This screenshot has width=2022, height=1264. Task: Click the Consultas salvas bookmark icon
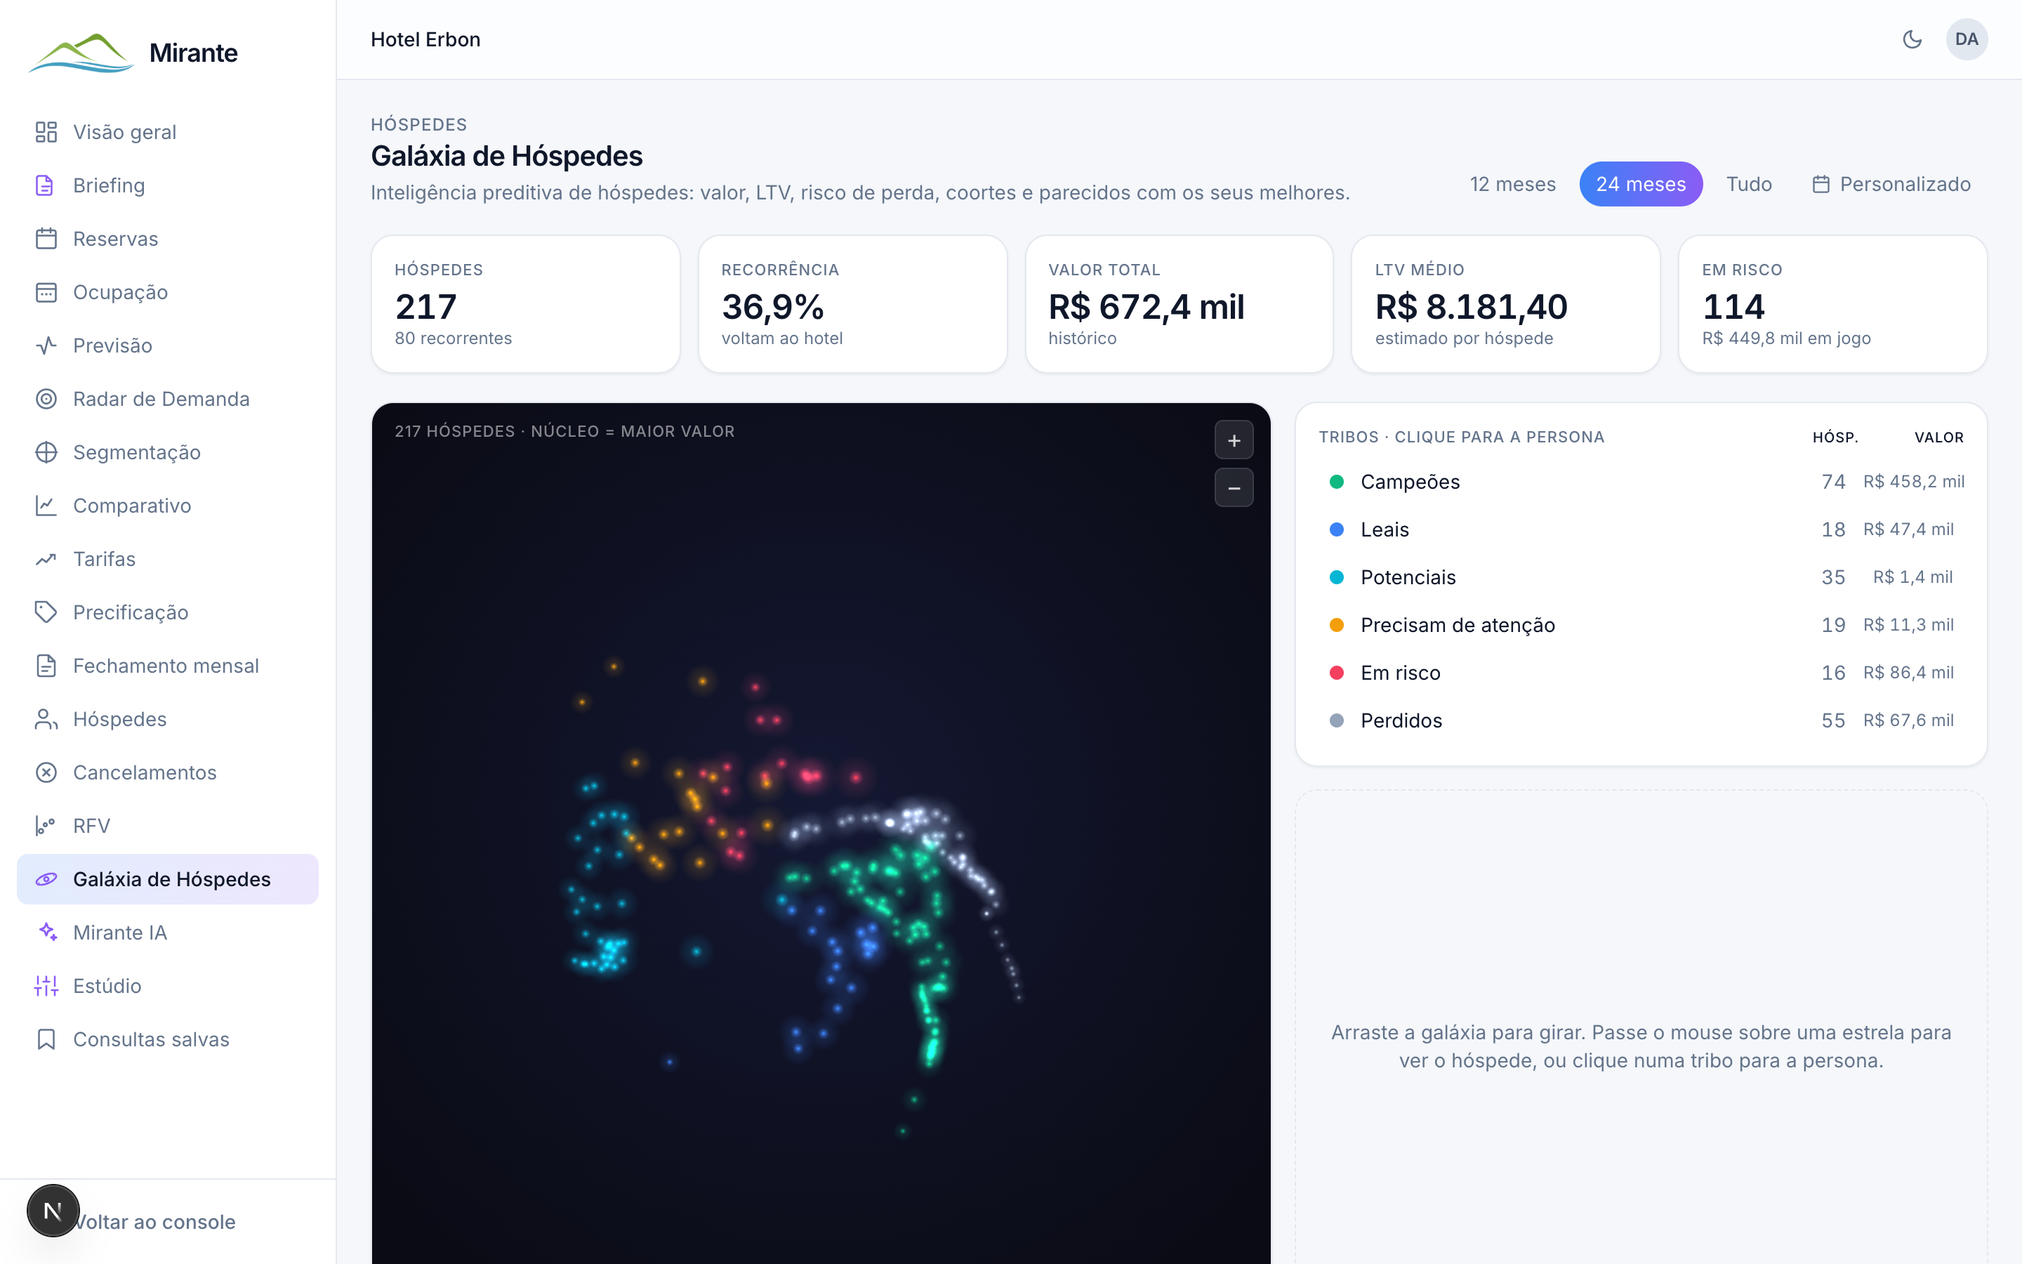click(46, 1039)
